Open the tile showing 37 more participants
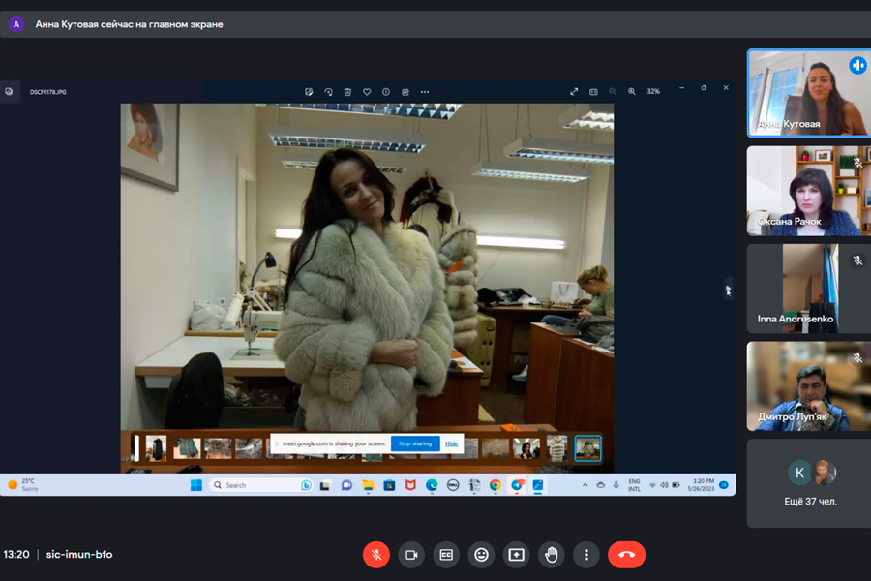This screenshot has width=871, height=581. [x=809, y=483]
